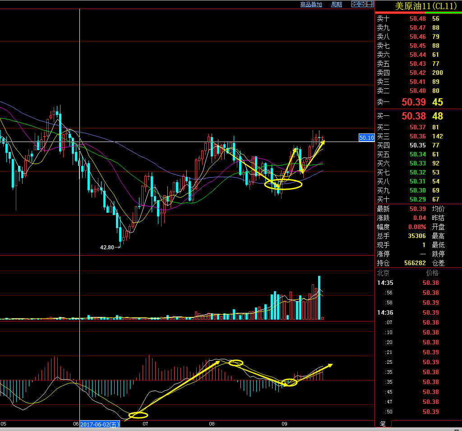The width and height of the screenshot is (462, 431).
Task: Select the 笔 tab below the tick list
Action: coord(383,424)
